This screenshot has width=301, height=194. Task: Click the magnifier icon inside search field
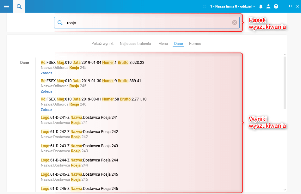pos(60,23)
